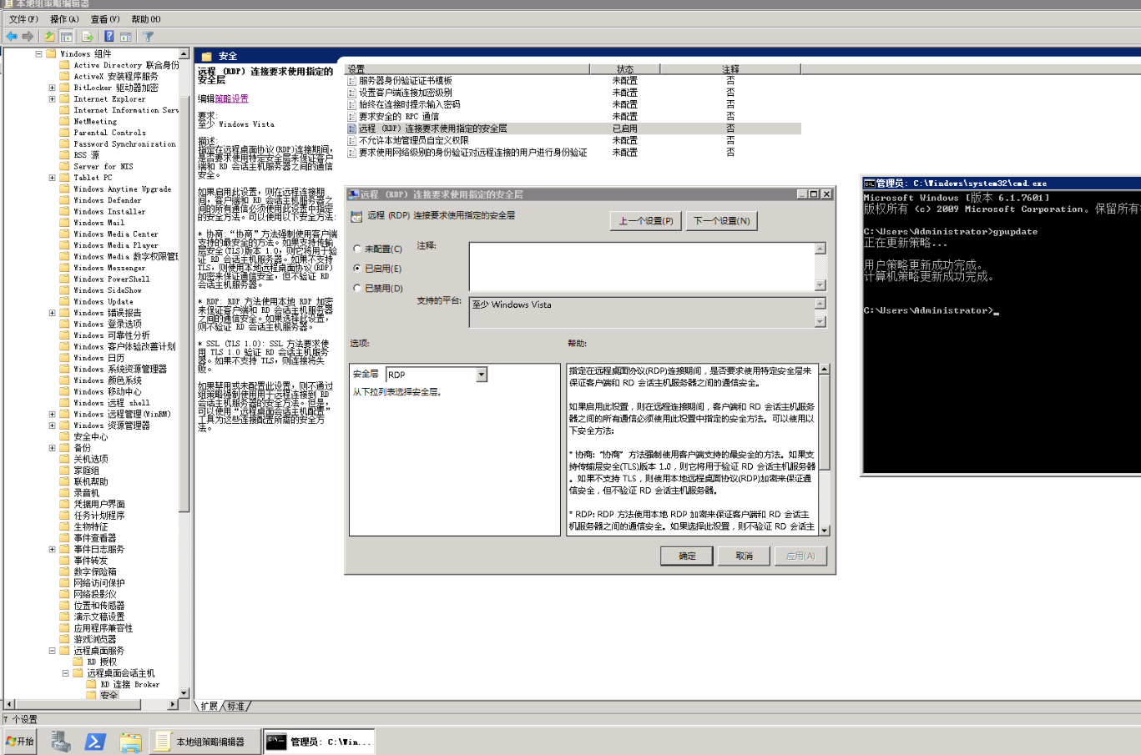
Task: Click the 取消 button
Action: [744, 556]
